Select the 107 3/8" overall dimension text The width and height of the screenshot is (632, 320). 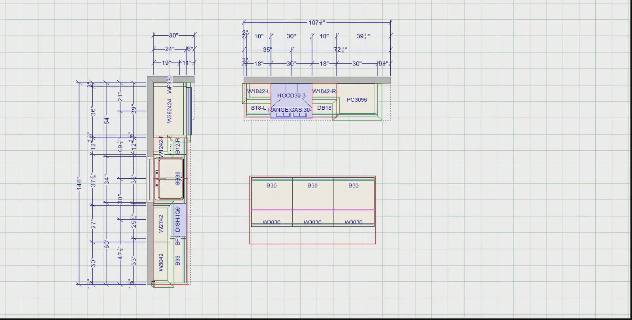[x=316, y=23]
